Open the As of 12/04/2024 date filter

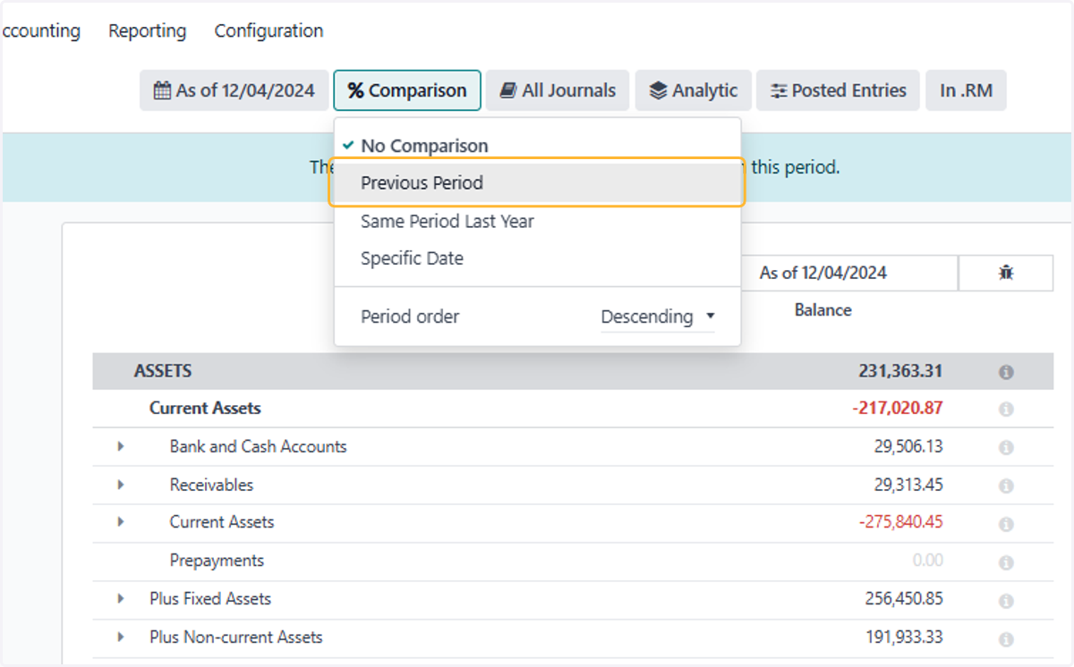click(234, 90)
